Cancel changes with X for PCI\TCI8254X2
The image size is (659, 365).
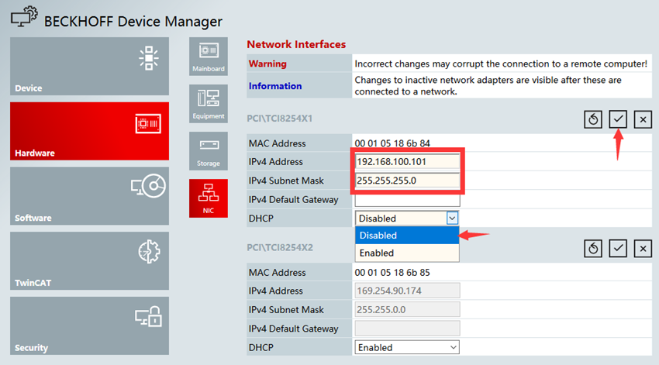643,248
